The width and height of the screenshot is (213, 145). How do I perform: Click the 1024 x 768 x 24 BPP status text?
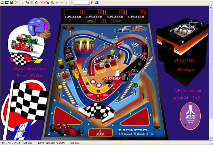(10, 143)
